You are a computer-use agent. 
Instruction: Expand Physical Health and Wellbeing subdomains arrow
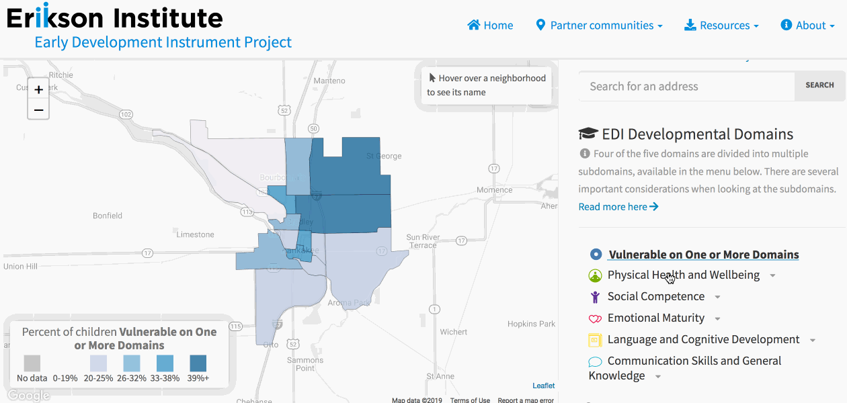coord(773,276)
